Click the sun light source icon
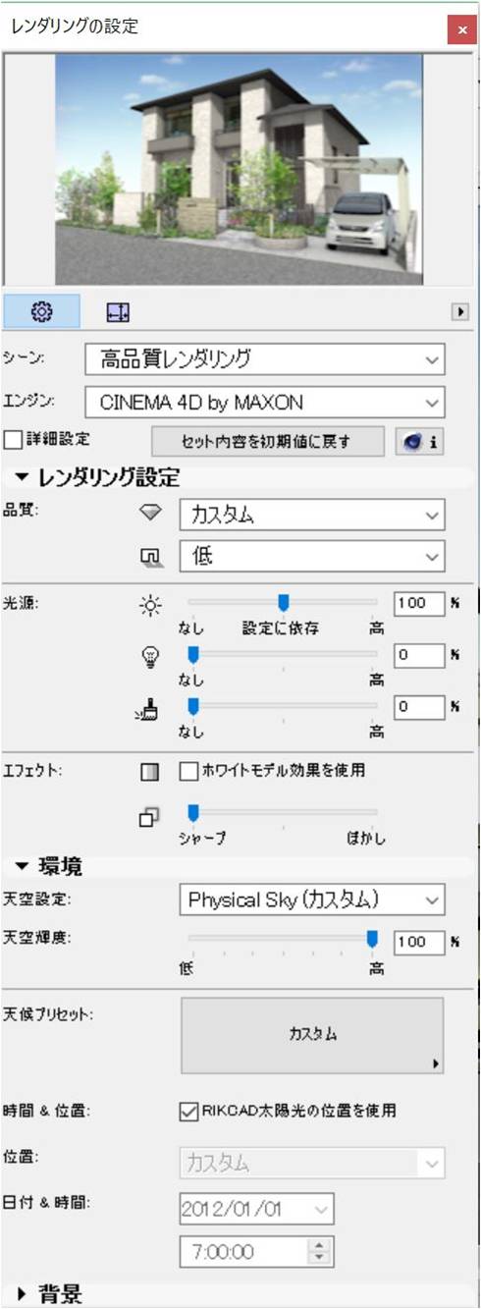This screenshot has width=481, height=1309. point(149,606)
